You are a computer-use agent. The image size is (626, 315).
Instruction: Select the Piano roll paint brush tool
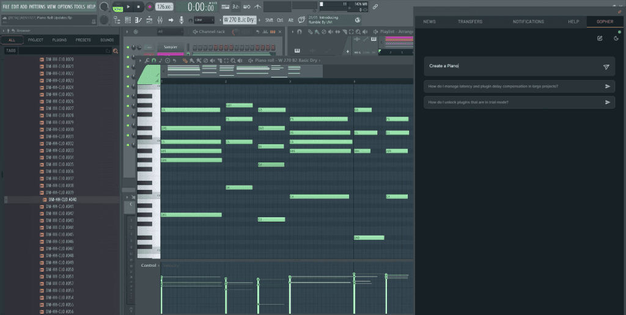point(191,60)
